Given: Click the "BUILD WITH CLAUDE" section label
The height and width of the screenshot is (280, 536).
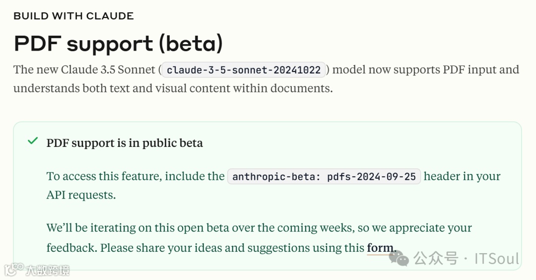Looking at the screenshot, I should pos(73,16).
